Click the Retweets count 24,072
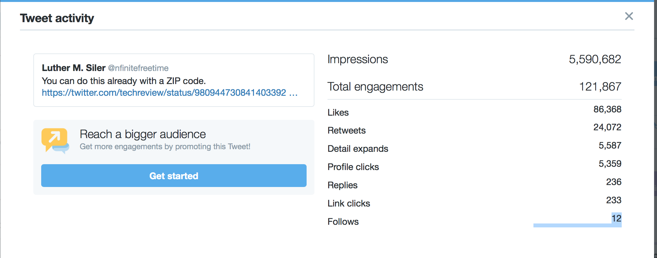The image size is (657, 258). [607, 127]
